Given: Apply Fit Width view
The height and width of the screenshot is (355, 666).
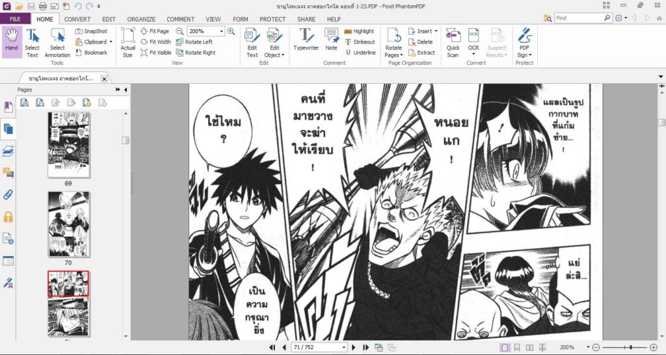Looking at the screenshot, I should click(x=155, y=42).
